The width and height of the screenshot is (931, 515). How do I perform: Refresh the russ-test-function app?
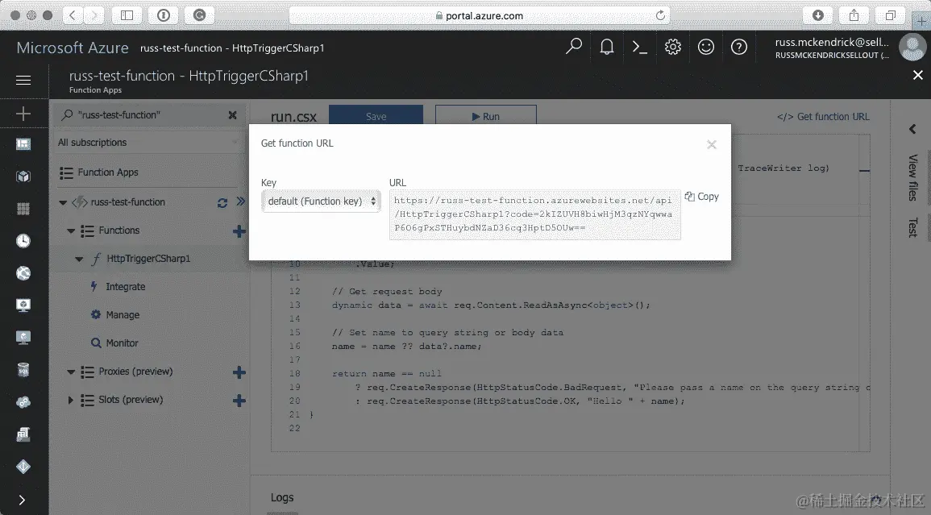click(222, 202)
